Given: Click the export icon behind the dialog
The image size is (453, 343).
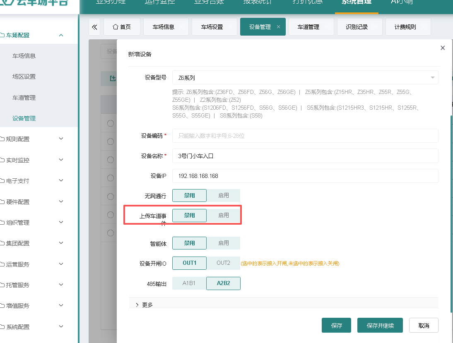Looking at the screenshot, I should coord(113,79).
